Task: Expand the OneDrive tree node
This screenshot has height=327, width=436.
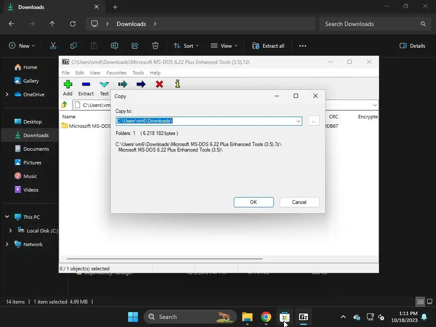Action: tap(7, 95)
